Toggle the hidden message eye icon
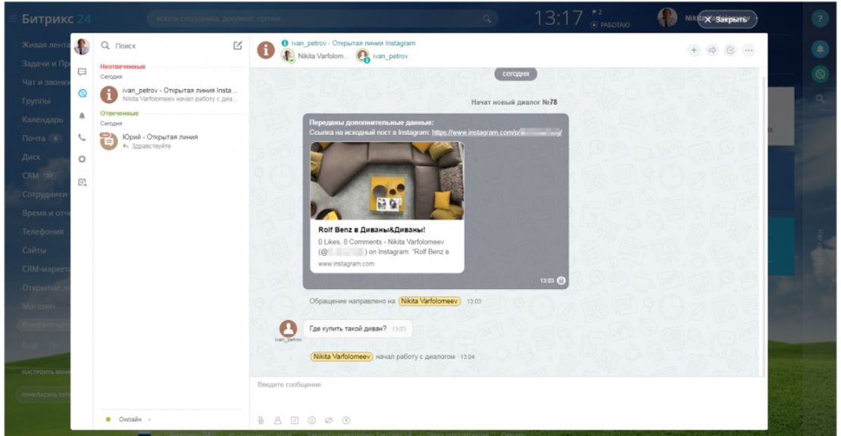 [329, 420]
